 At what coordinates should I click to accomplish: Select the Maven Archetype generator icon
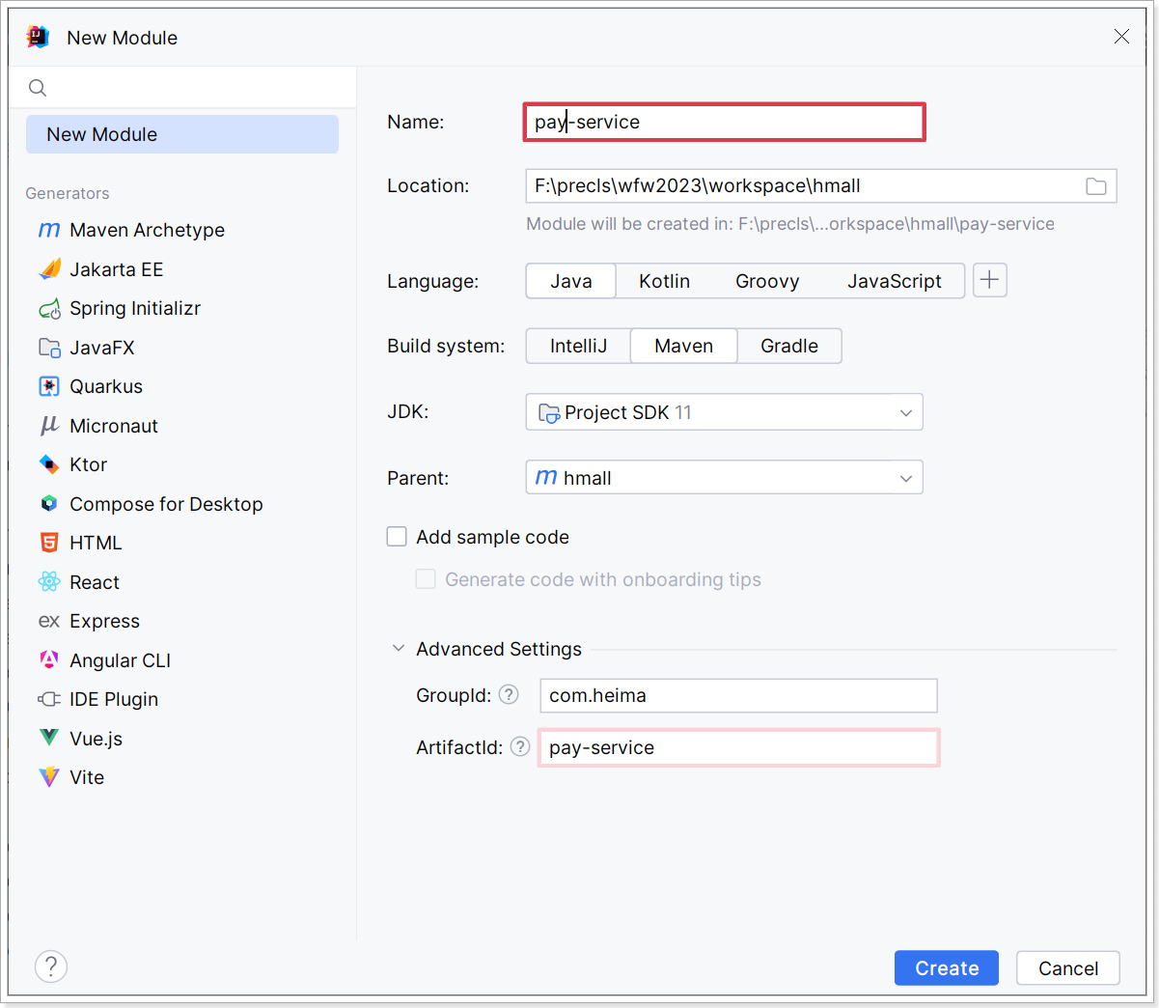[49, 230]
